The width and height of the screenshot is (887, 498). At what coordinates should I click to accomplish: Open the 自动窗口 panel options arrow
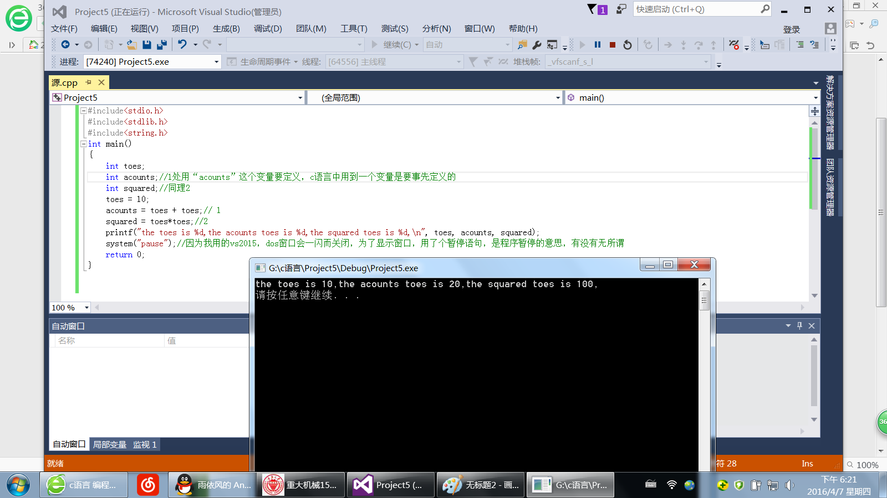click(x=788, y=326)
